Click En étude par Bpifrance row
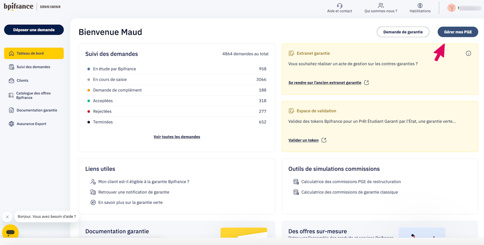 click(x=177, y=69)
